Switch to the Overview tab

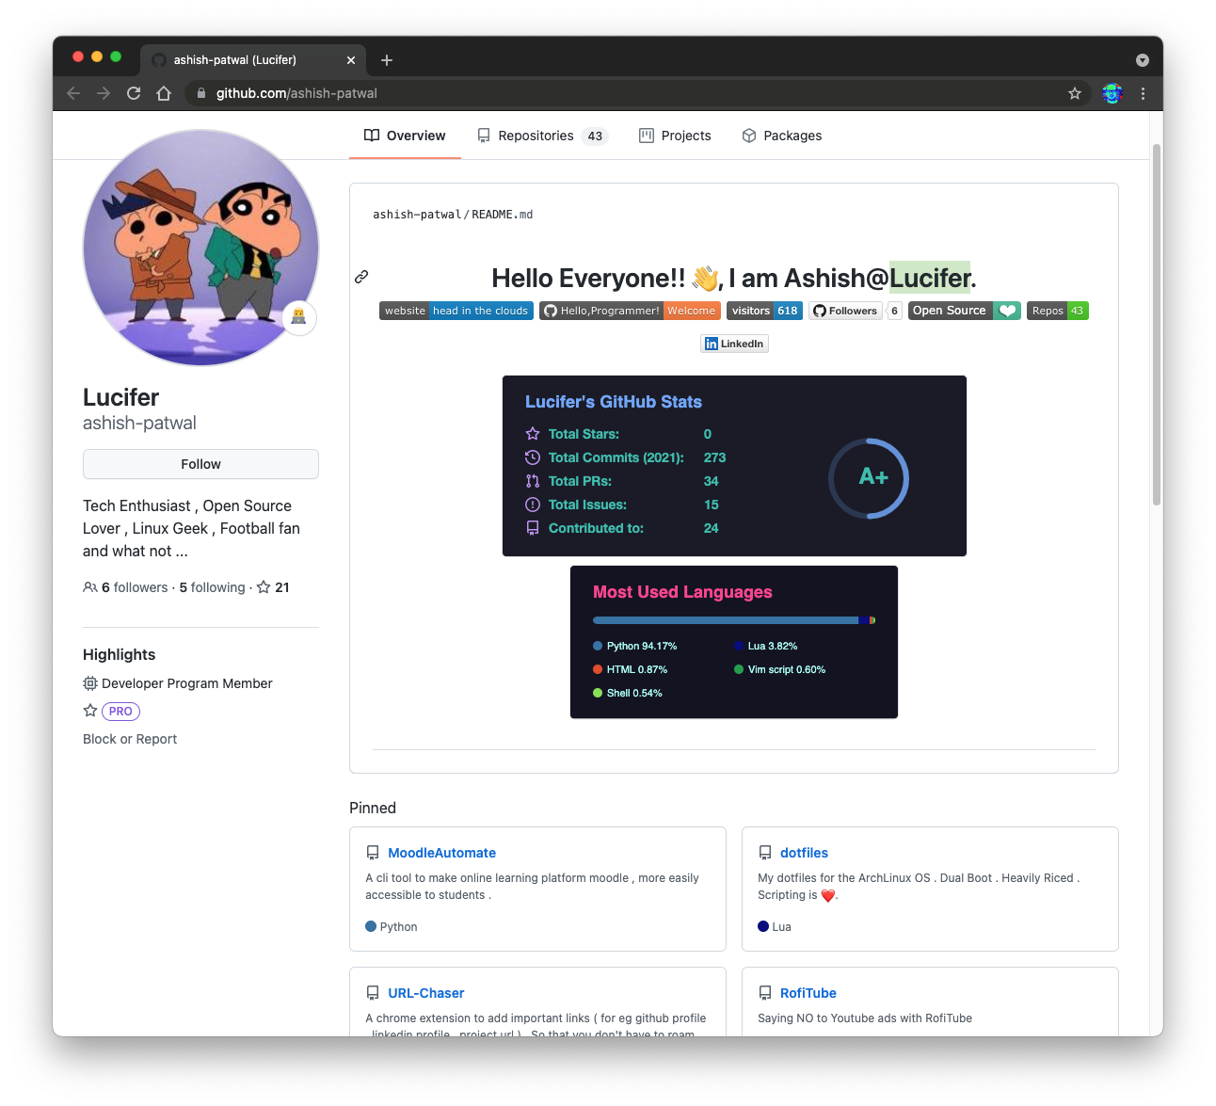coord(405,136)
